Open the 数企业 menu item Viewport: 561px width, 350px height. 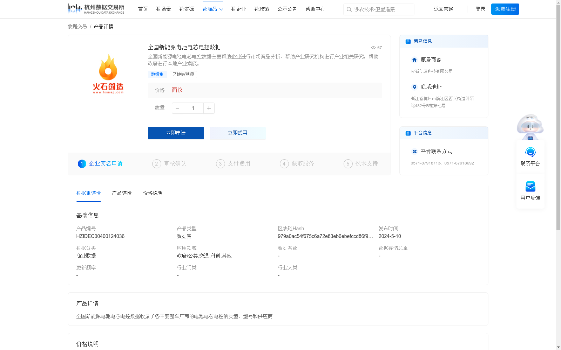(x=238, y=9)
